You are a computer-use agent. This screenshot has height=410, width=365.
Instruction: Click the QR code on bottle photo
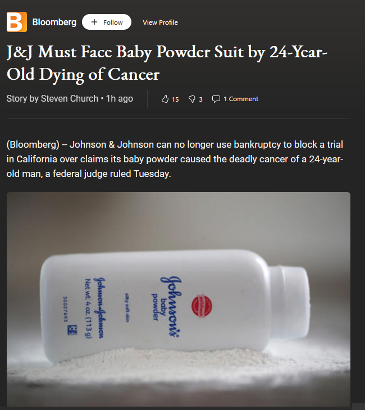[x=72, y=330]
